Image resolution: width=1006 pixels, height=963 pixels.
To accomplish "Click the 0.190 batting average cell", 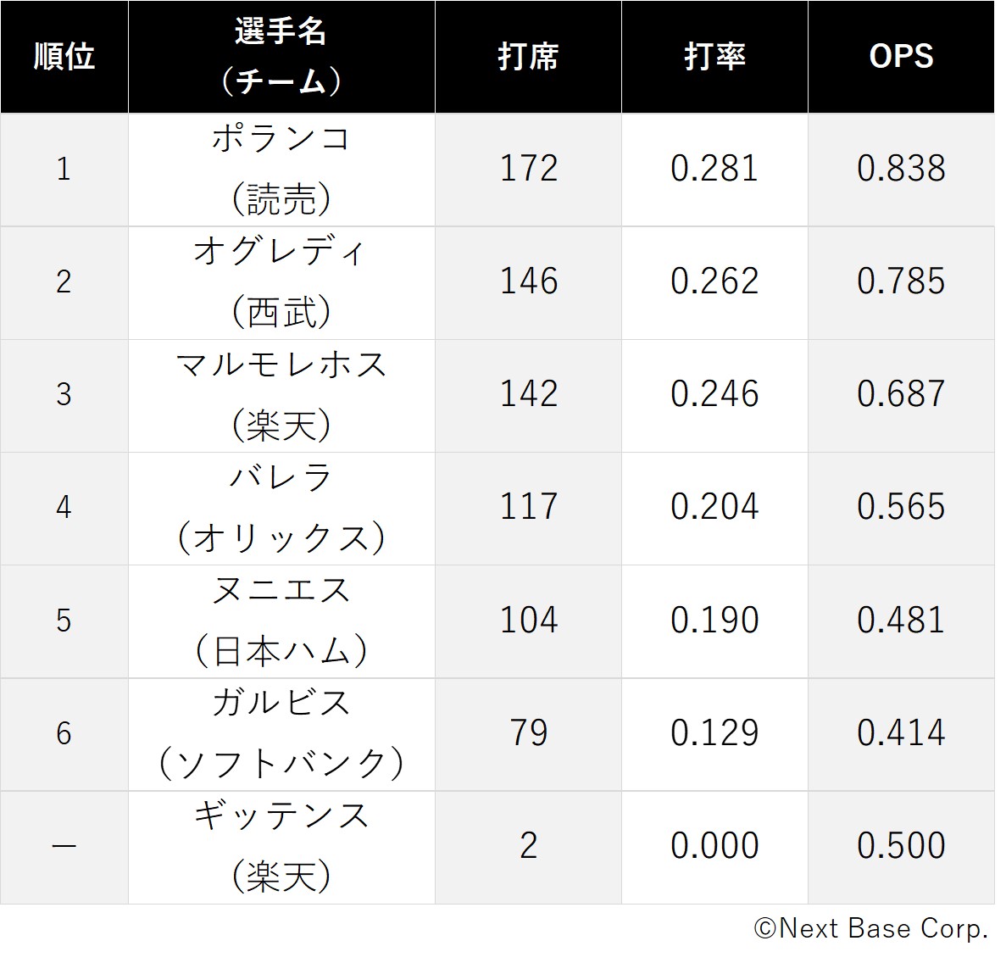I will (x=714, y=621).
